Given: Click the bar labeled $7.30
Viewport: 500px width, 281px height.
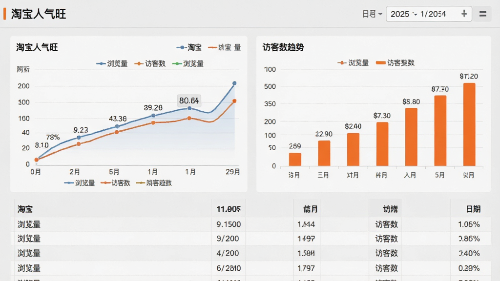Looking at the screenshot, I should tap(382, 144).
